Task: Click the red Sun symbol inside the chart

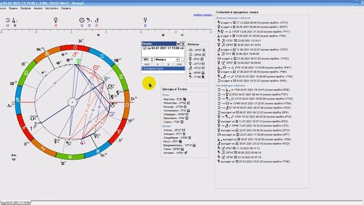Action: tap(96, 68)
